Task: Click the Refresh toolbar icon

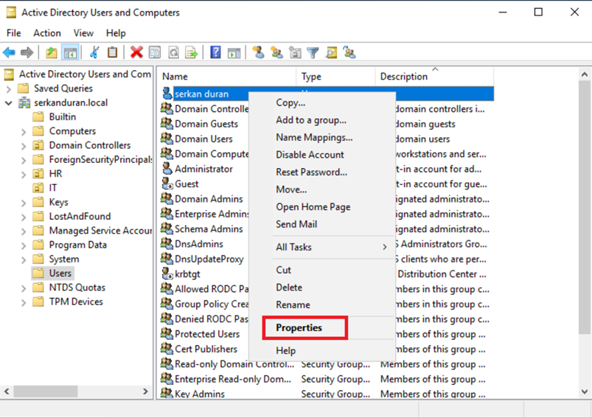Action: tap(173, 52)
